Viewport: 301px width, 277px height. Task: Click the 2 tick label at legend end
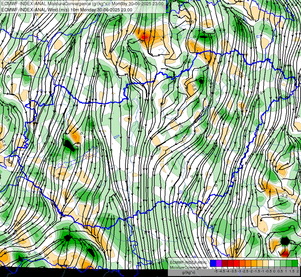click(298, 271)
